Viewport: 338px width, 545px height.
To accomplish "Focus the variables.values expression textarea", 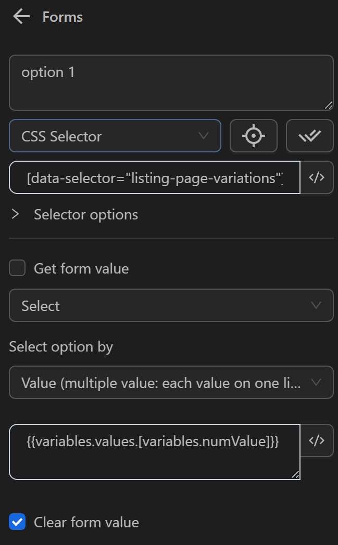I will pyautogui.click(x=155, y=451).
